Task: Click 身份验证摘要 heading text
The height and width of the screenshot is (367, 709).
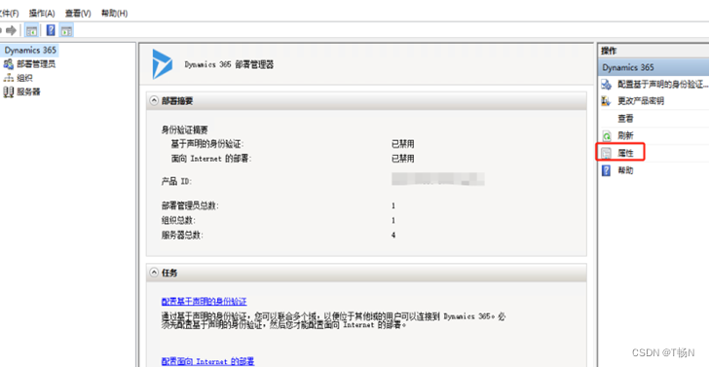Action: [184, 130]
